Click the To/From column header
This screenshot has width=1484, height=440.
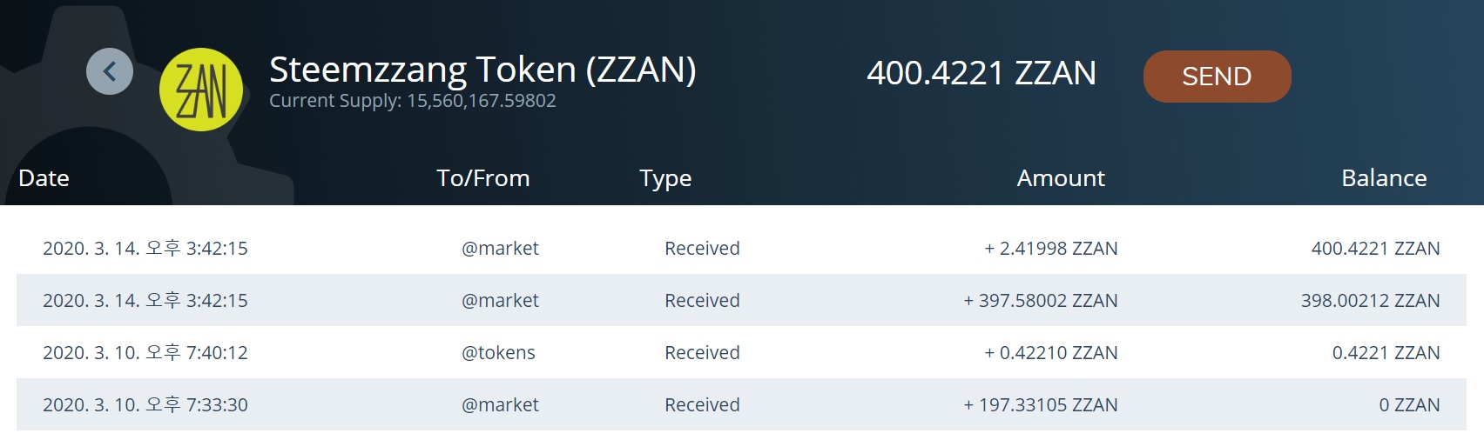coord(482,178)
